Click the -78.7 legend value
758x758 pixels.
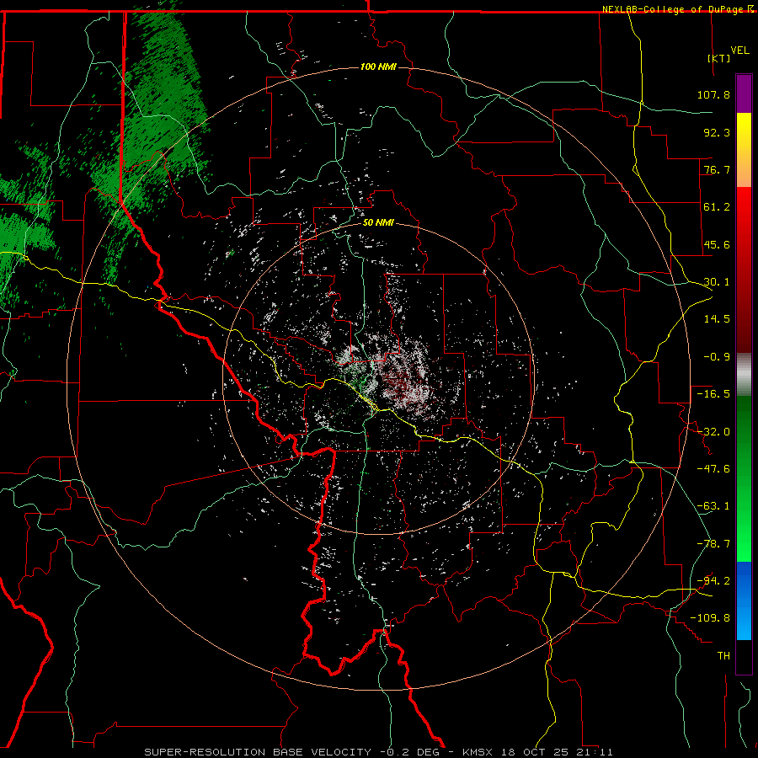pyautogui.click(x=713, y=544)
